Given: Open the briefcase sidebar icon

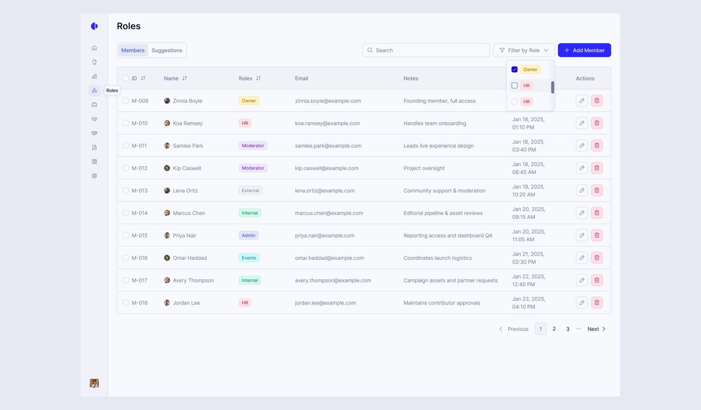Looking at the screenshot, I should click(x=94, y=105).
